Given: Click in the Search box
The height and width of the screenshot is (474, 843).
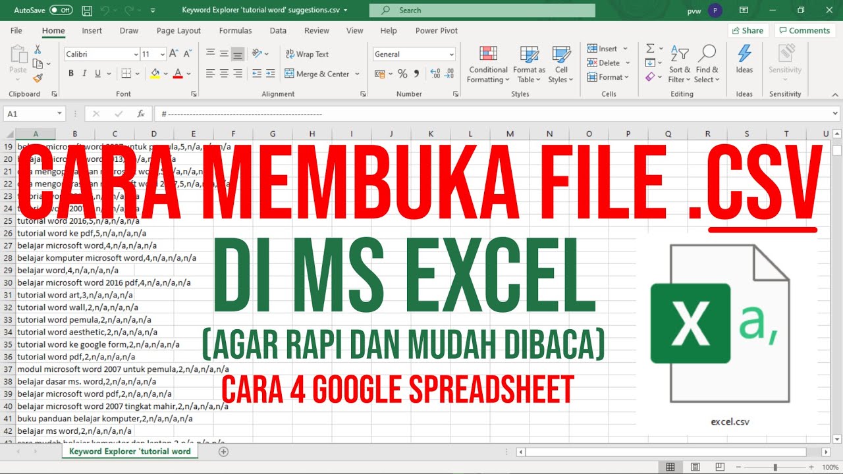Looking at the screenshot, I should point(482,11).
